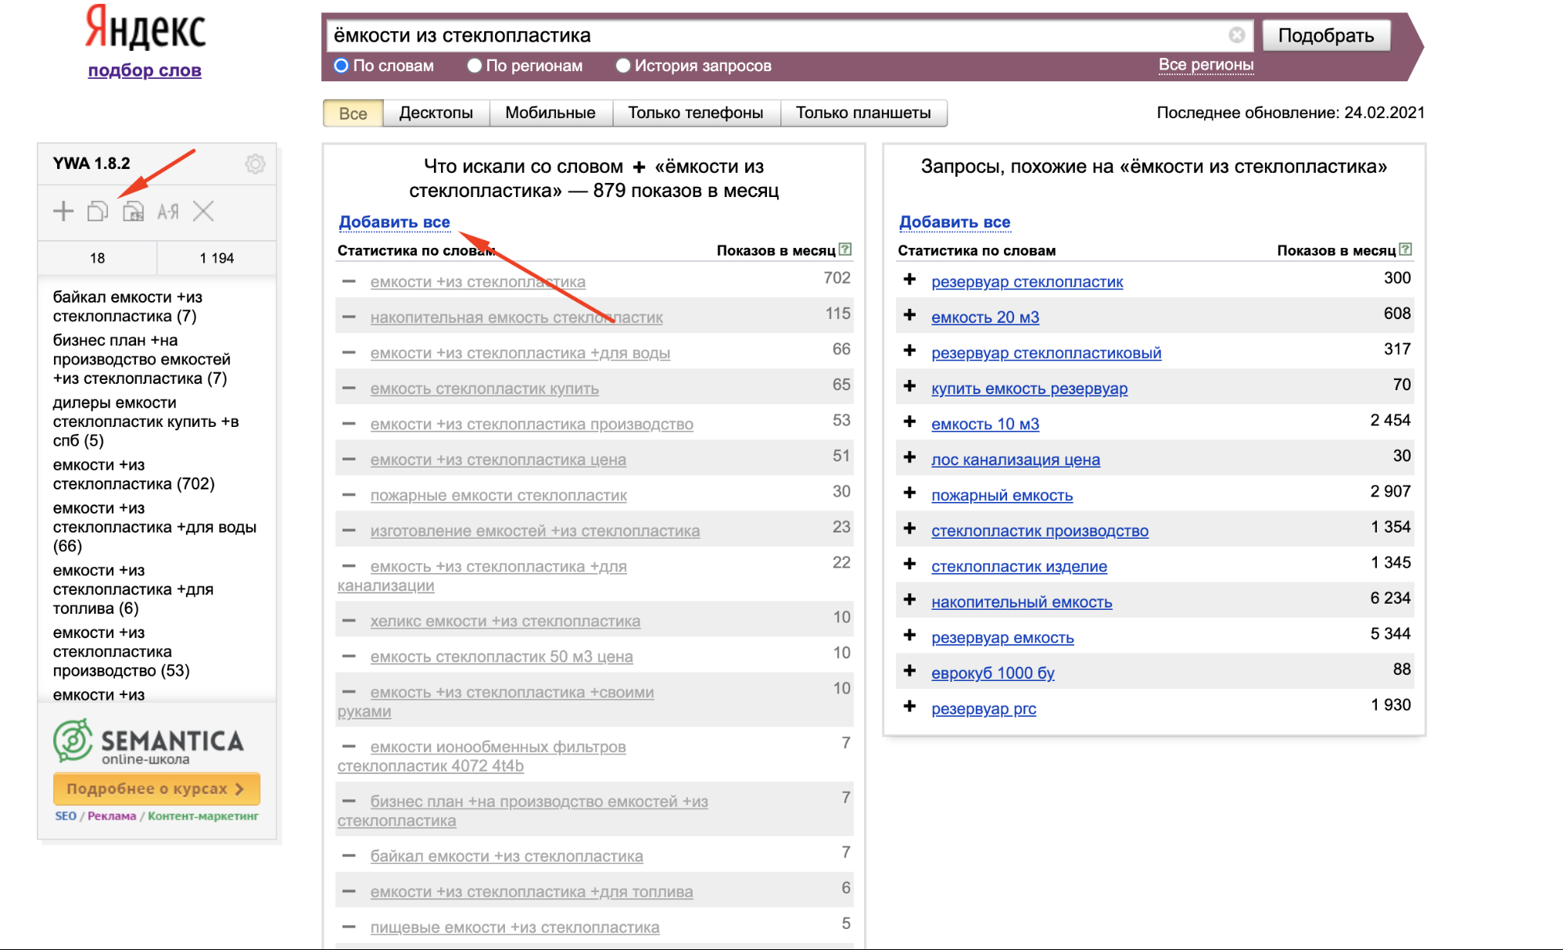Add 'еврокуб 1000 бу' with plus icon
The height and width of the screenshot is (950, 1563).
pos(909,671)
